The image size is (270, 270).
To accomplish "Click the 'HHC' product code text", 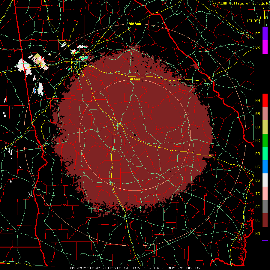I will 263,18.
